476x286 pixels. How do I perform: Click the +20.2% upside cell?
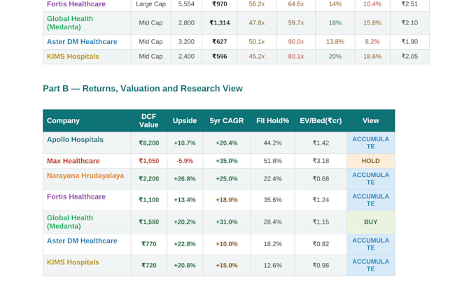click(x=185, y=222)
